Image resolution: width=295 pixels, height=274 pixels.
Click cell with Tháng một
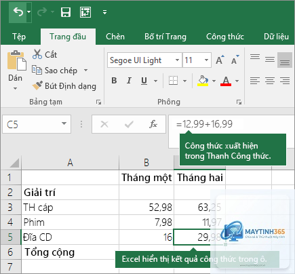coord(146,178)
